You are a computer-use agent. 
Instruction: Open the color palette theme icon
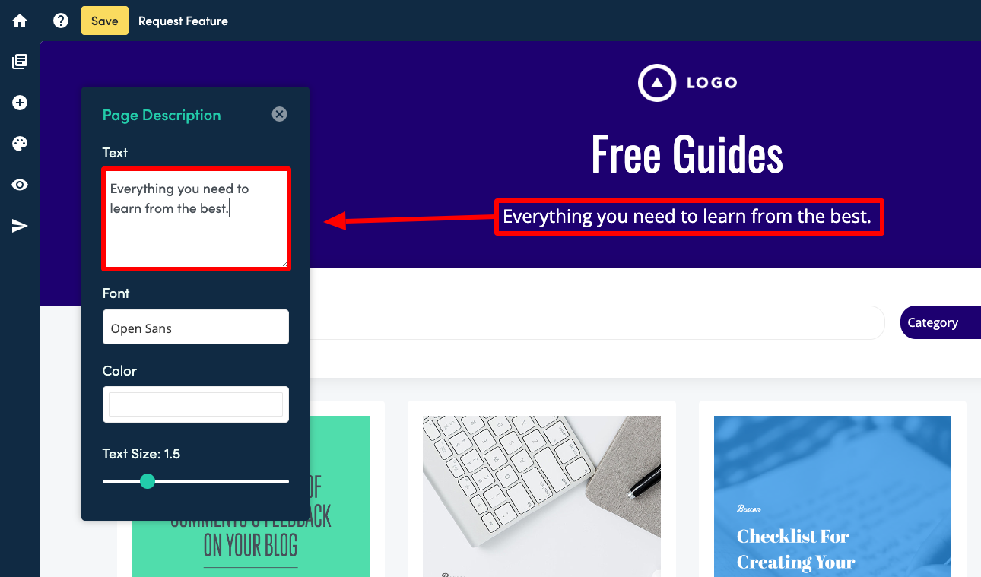pyautogui.click(x=20, y=144)
